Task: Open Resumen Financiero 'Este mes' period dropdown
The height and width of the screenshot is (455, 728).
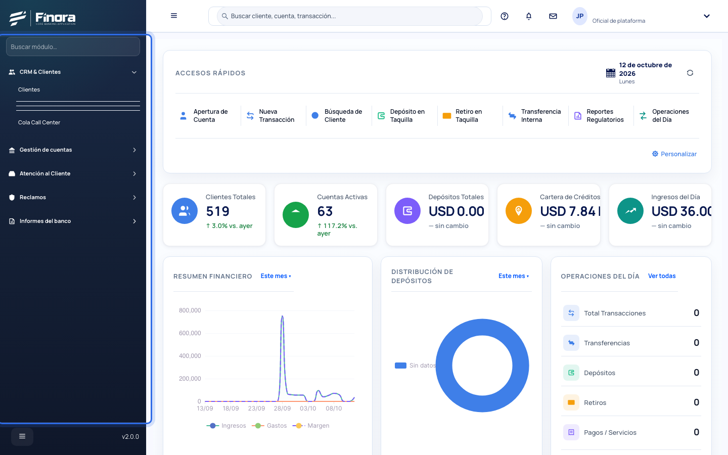Action: coord(276,276)
